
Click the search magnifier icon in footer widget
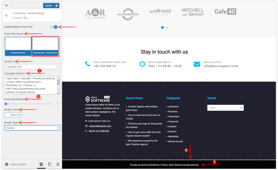point(241,108)
